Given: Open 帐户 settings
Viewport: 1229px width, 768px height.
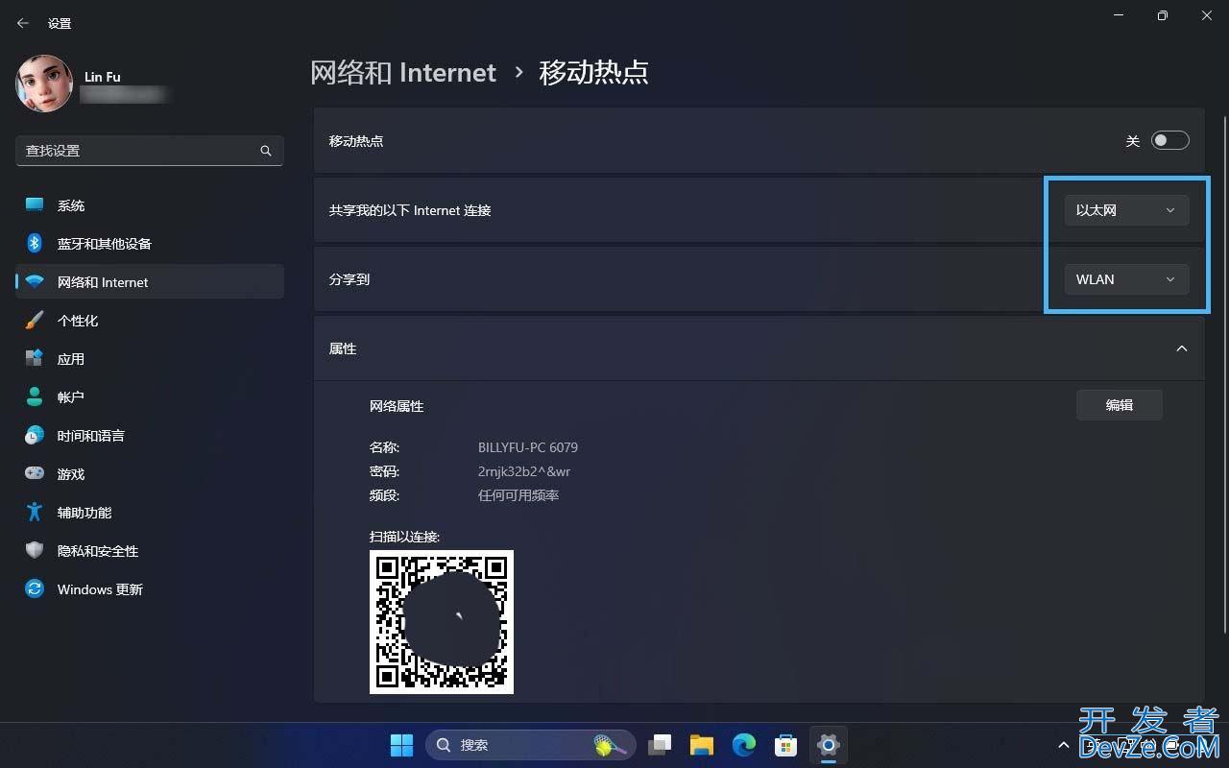Looking at the screenshot, I should click(150, 397).
